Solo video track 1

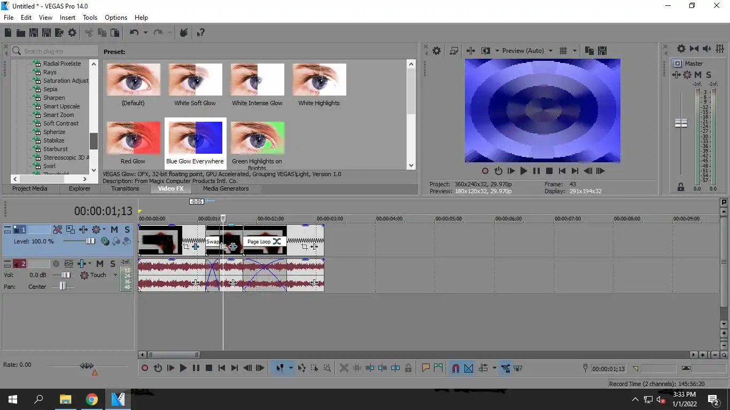(x=127, y=230)
